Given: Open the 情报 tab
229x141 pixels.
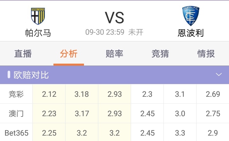Looking at the screenshot, I should (206, 54).
